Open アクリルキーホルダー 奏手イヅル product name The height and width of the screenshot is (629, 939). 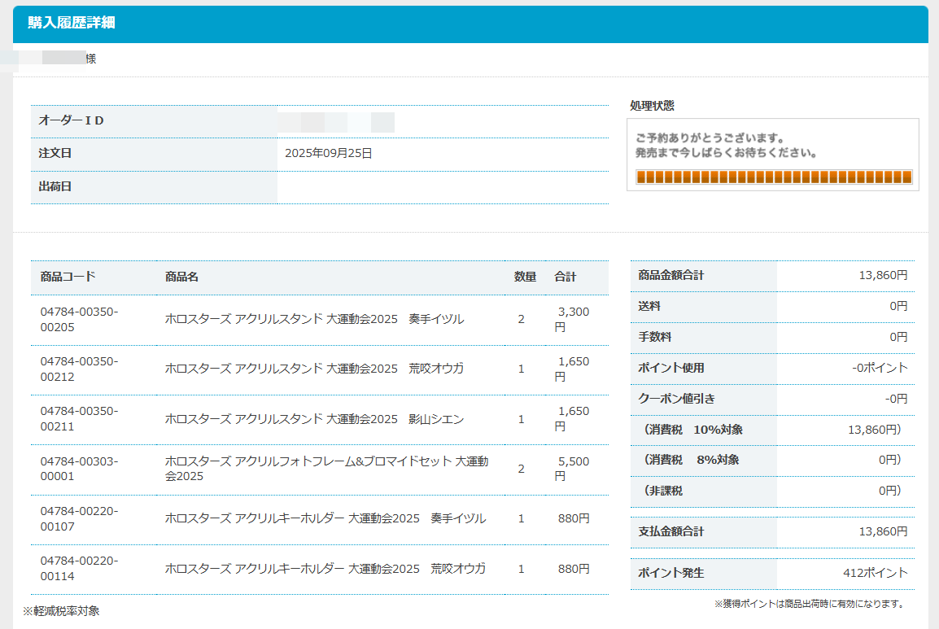click(325, 518)
